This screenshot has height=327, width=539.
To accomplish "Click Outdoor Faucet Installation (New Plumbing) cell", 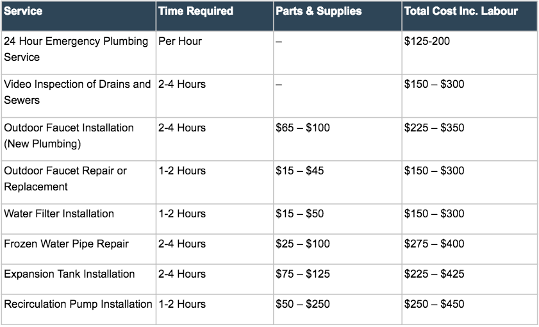I will (x=69, y=135).
